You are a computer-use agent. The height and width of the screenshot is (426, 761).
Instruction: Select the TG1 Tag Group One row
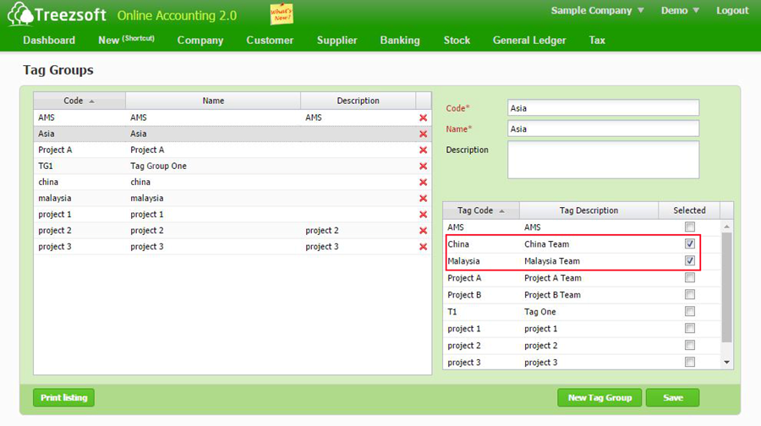point(232,166)
